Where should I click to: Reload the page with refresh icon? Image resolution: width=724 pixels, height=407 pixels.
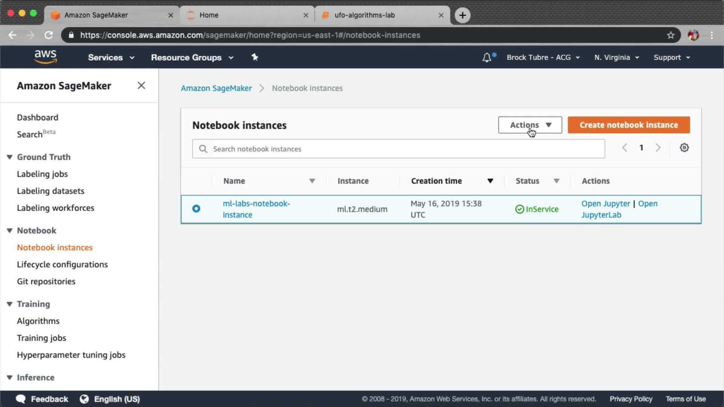(x=49, y=35)
